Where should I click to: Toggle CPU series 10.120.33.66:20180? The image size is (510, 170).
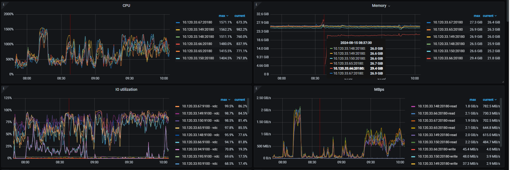coord(197,44)
